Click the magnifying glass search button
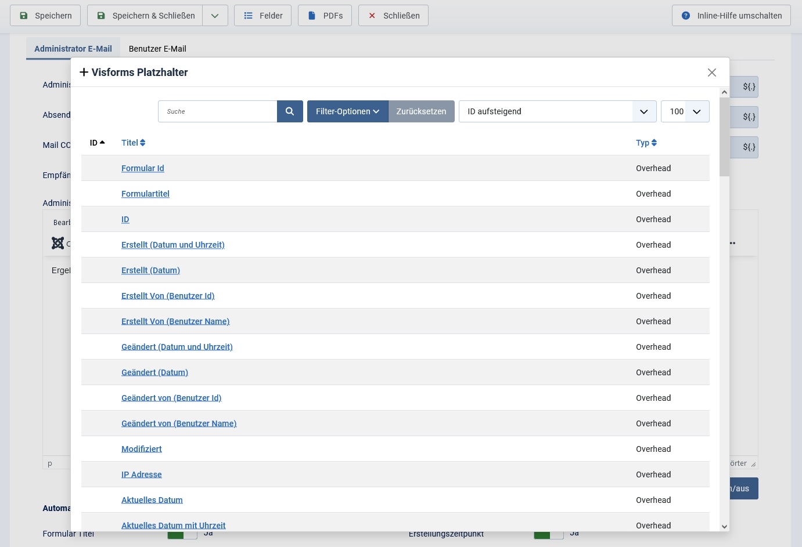This screenshot has width=802, height=547. tap(290, 111)
